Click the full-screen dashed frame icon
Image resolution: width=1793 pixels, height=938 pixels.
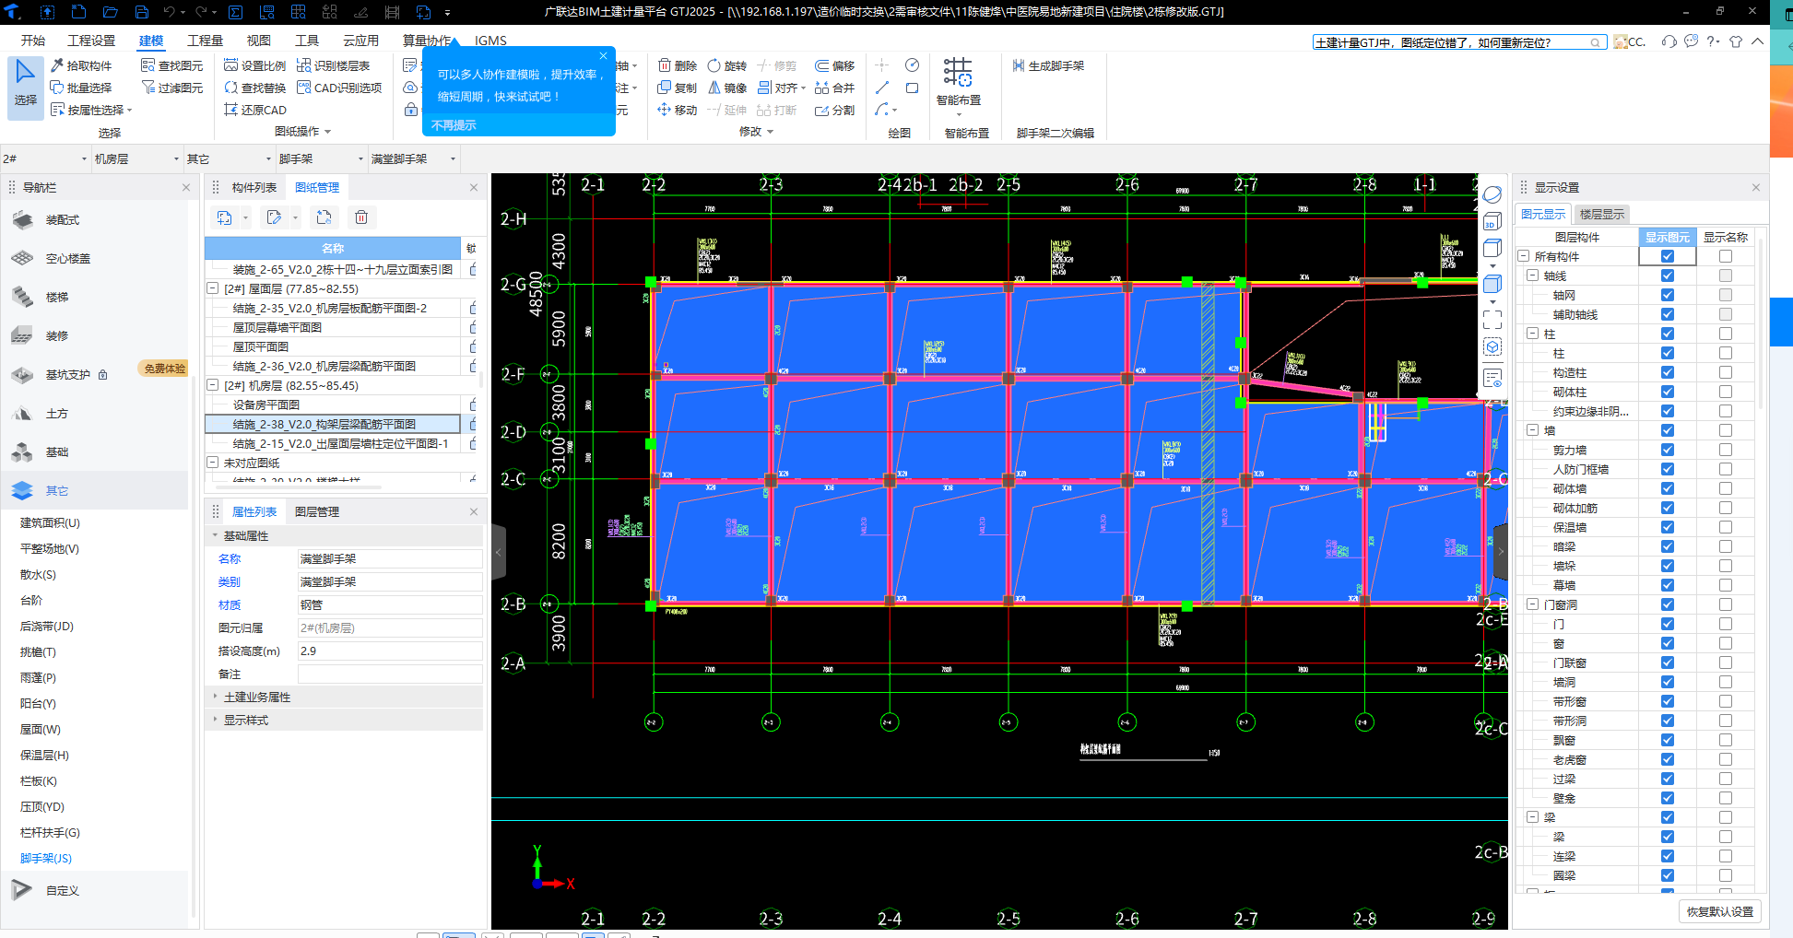click(1492, 319)
